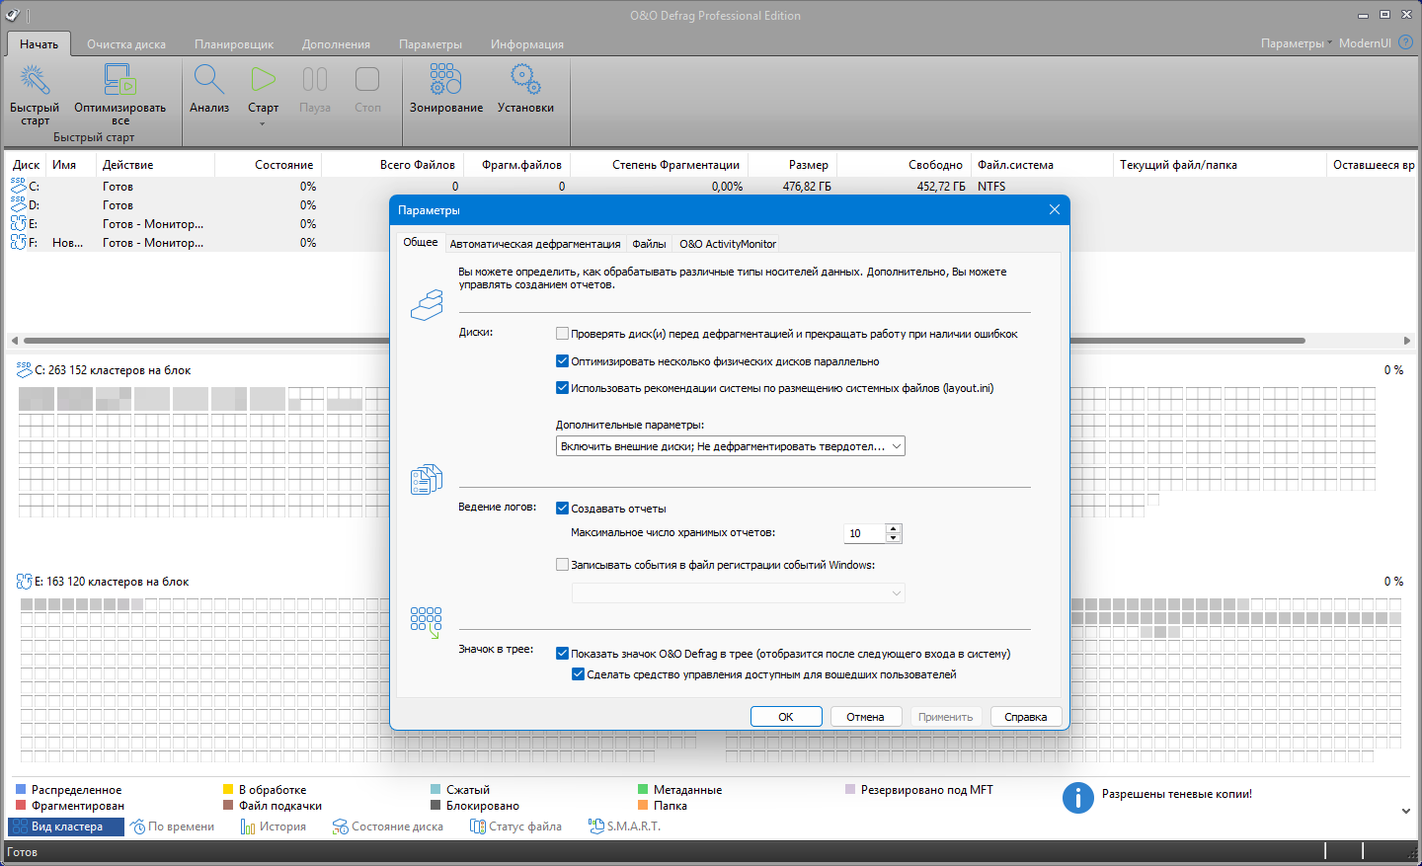Screen dimensions: 1422x866
Task: Open the Зонирование tool
Action: [445, 80]
